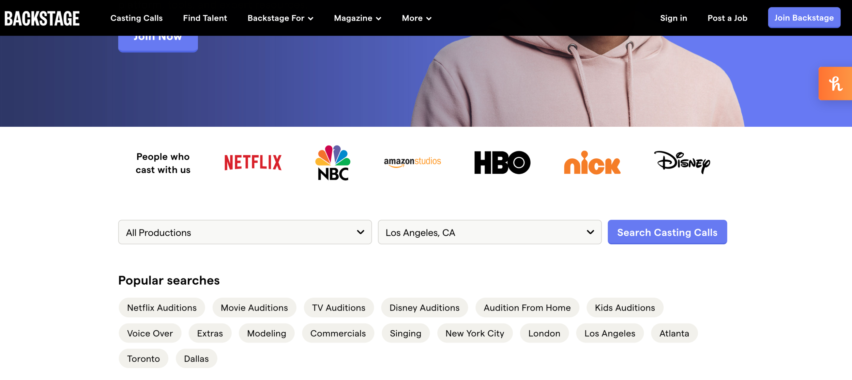Click the Sign in link
852x380 pixels.
click(673, 18)
